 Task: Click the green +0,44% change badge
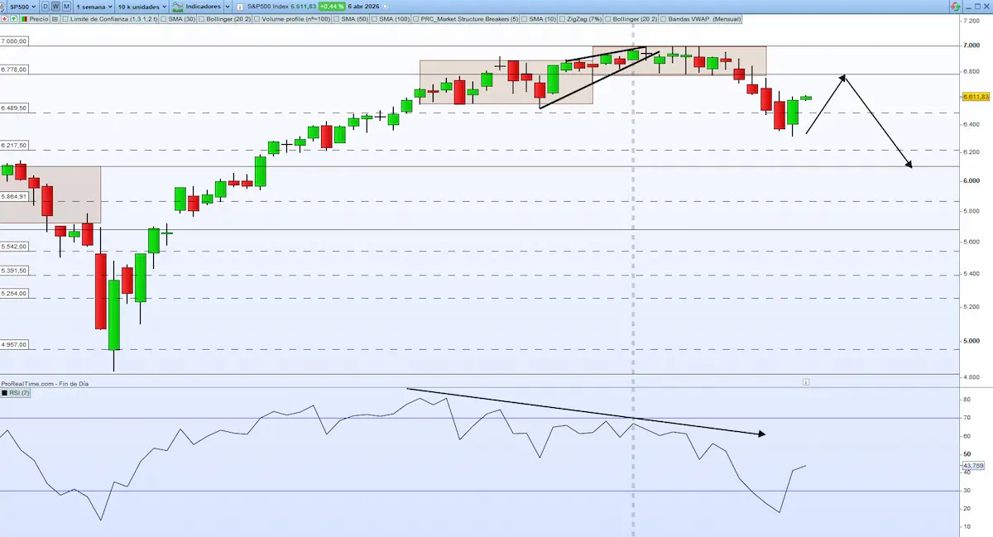330,6
